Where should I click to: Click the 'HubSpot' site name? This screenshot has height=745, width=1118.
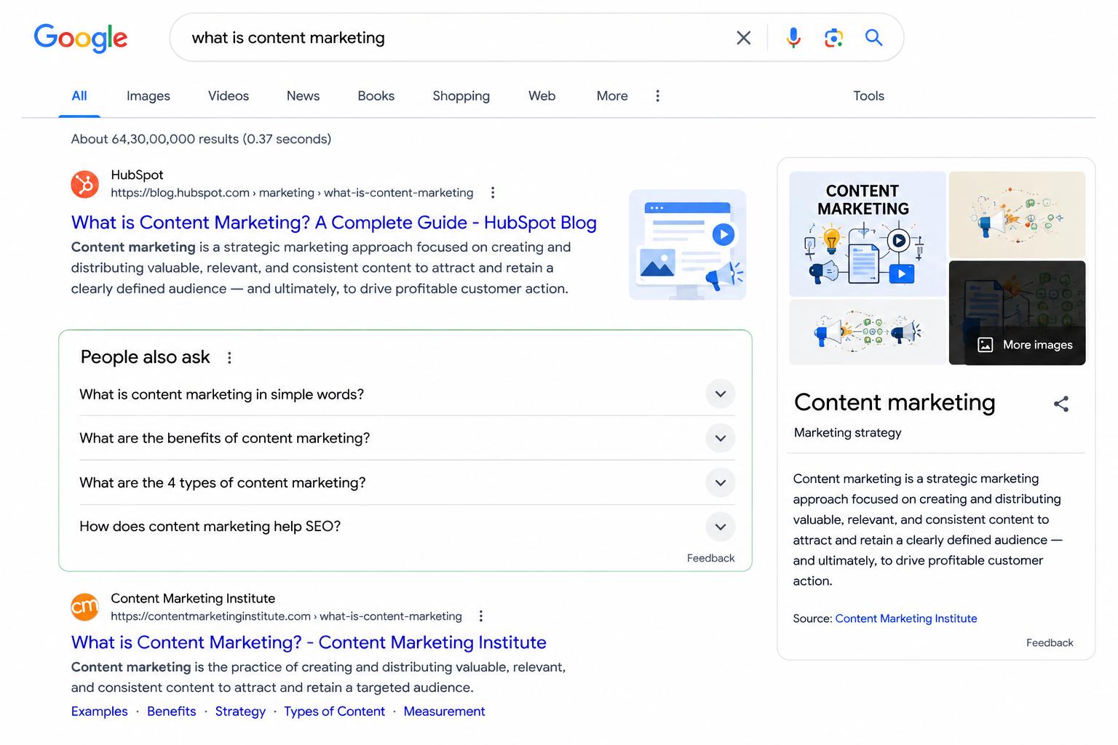tap(137, 175)
